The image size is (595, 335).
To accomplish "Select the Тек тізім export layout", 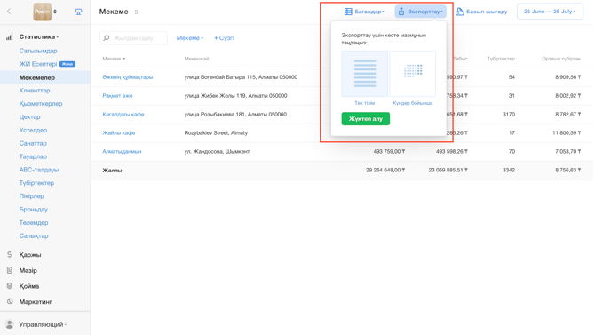I will (364, 74).
